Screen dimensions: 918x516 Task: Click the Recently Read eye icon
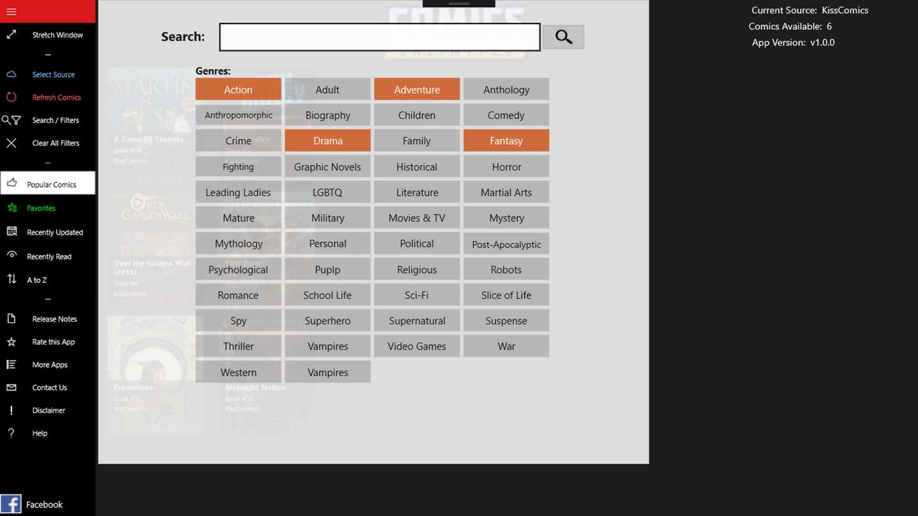(11, 255)
